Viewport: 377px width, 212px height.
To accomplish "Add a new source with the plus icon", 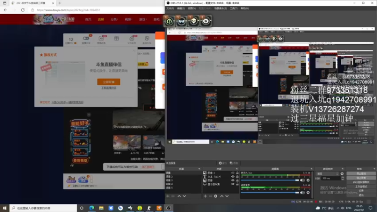I will [x=205, y=196].
